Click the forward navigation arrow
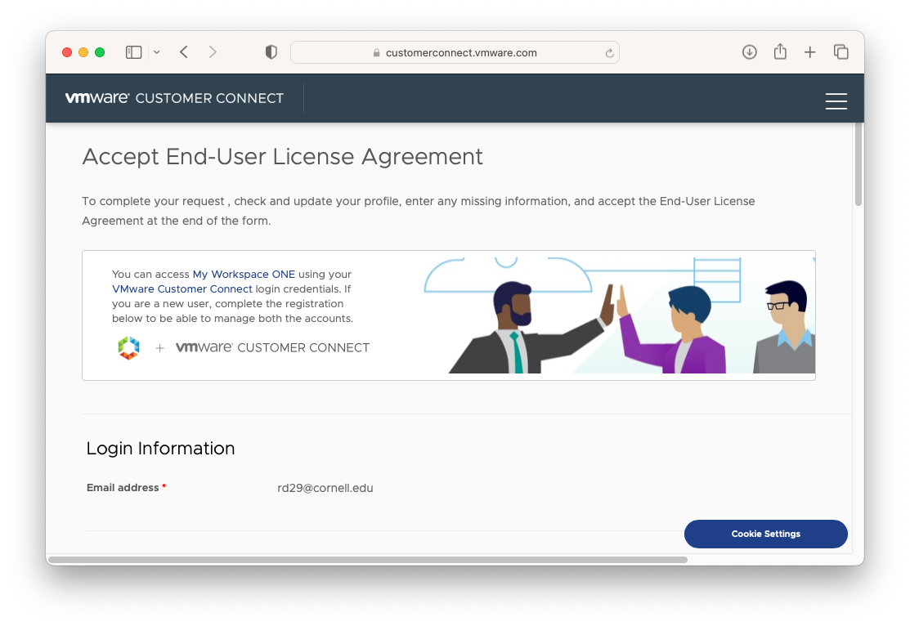The width and height of the screenshot is (910, 626). 213,52
